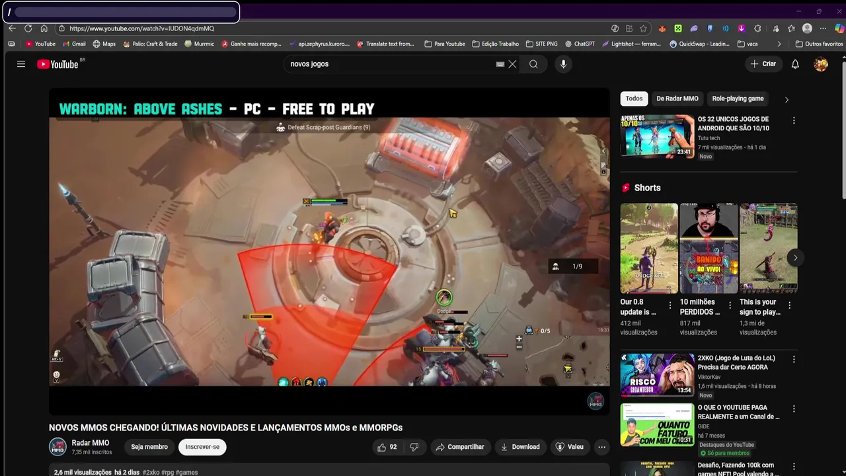Image resolution: width=846 pixels, height=476 pixels.
Task: Open the browser home page icon
Action: pos(44,28)
